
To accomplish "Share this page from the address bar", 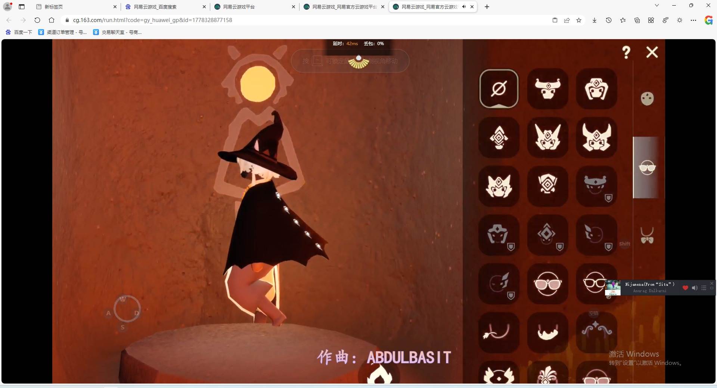I will (567, 20).
